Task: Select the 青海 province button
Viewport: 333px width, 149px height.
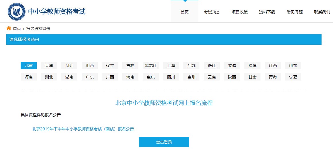Action: pos(273,77)
